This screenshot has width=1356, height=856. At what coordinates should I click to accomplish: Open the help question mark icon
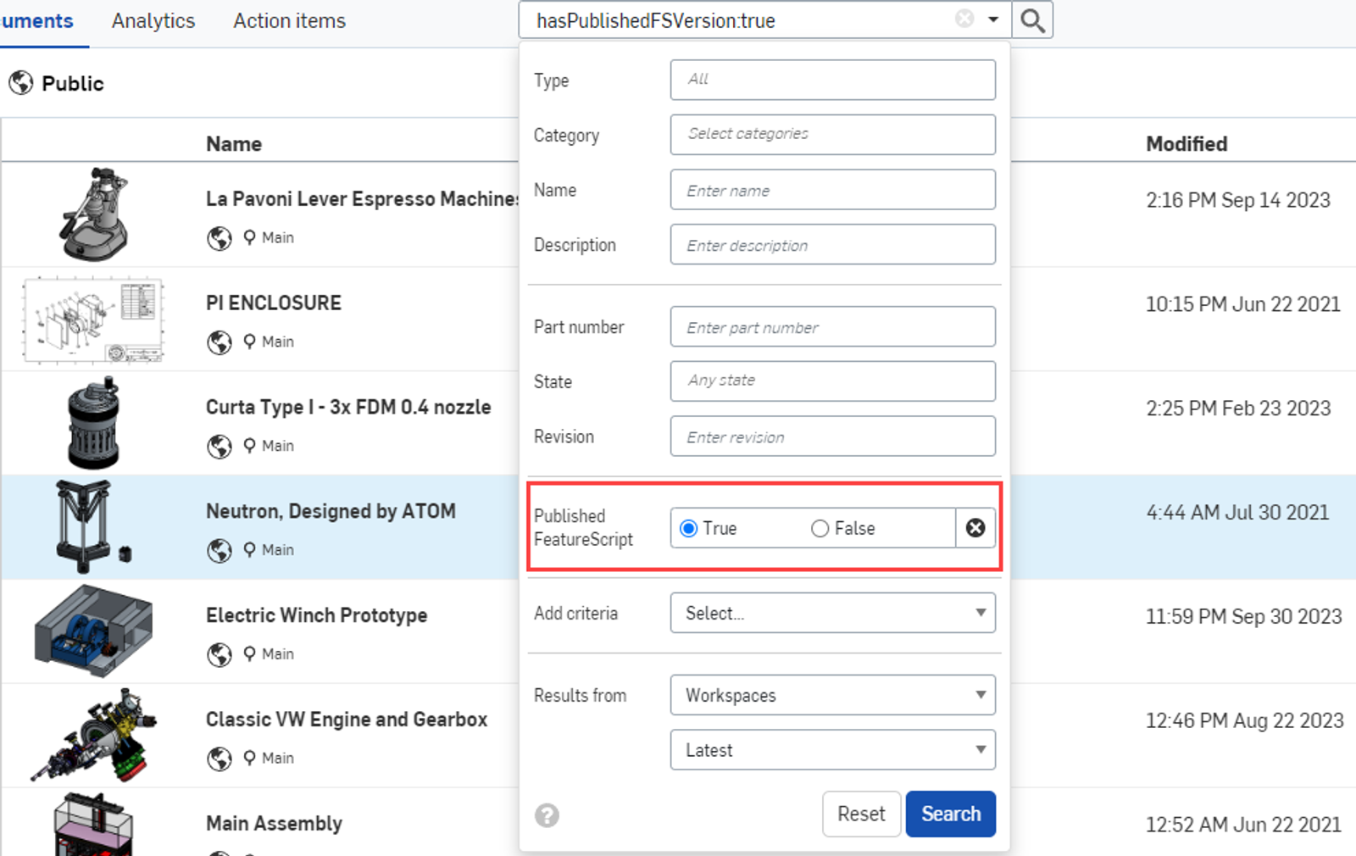(547, 815)
